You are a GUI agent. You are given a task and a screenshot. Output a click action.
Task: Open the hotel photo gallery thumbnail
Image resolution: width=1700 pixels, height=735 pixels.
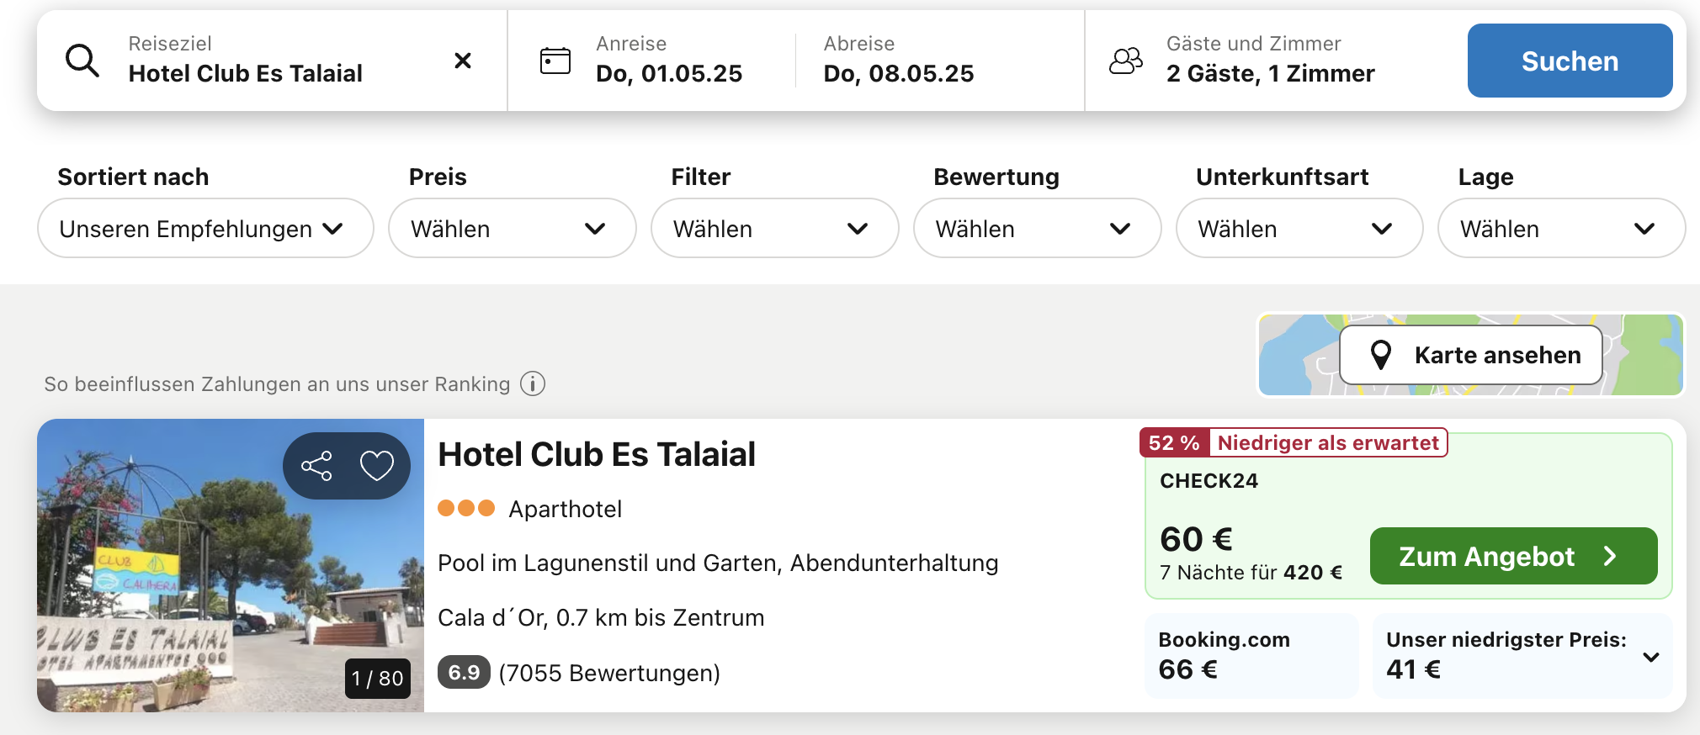(231, 565)
